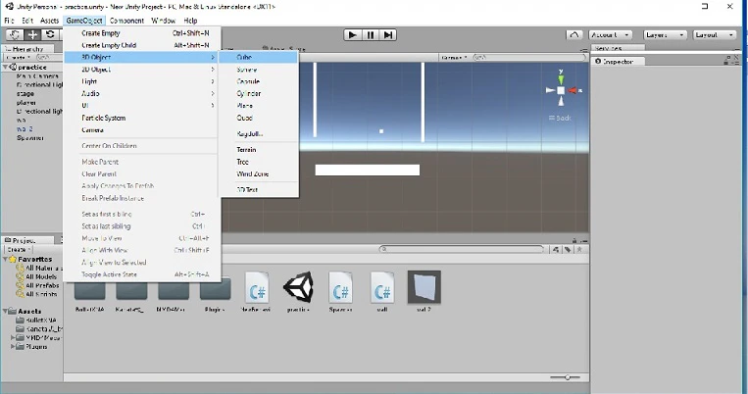
Task: Select All Scripts in Favorites
Action: (x=36, y=294)
